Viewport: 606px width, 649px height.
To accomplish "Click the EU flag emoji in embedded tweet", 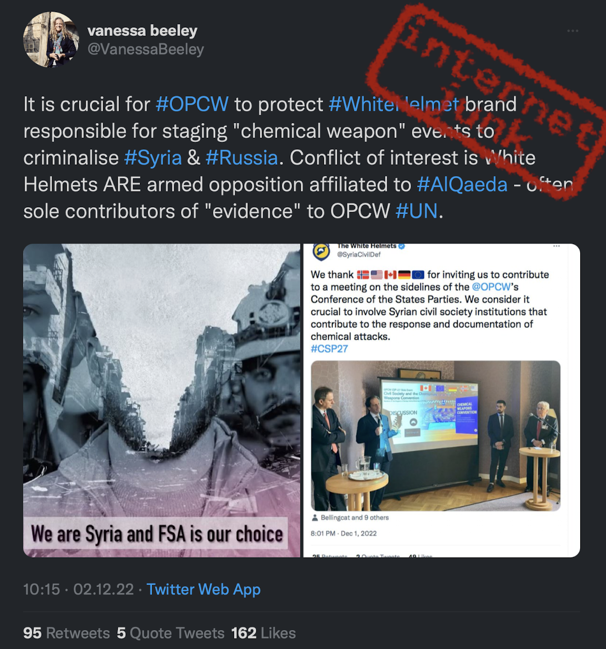I will (418, 275).
